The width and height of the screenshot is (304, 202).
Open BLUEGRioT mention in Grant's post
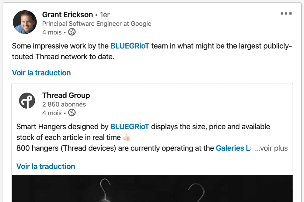tap(130, 46)
